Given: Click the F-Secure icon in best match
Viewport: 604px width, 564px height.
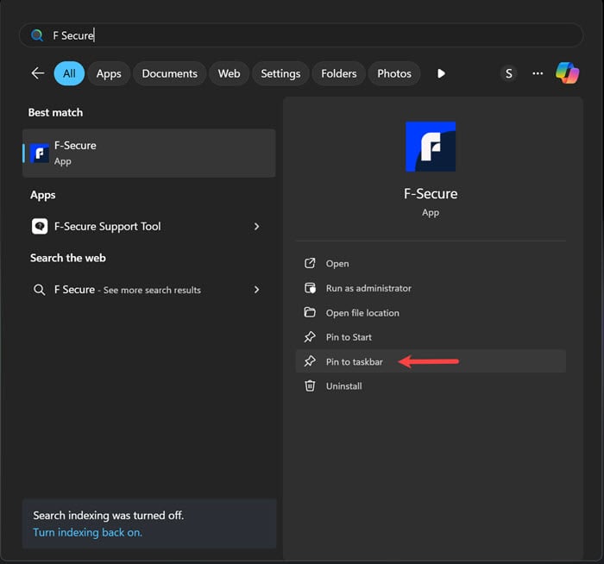Looking at the screenshot, I should (40, 154).
